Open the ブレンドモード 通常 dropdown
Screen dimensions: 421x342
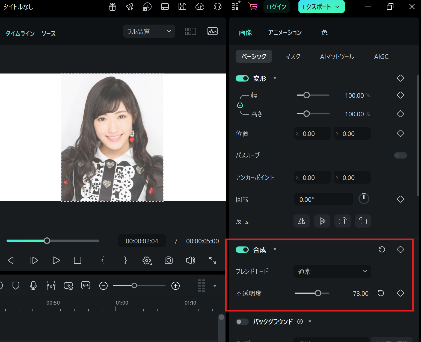click(x=332, y=271)
